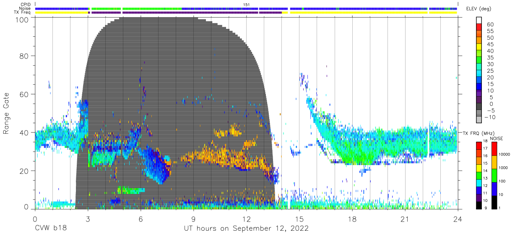Screen dimensions: 515x237
Task: Click the '35' label on ELEV colorbar
Action: [490, 58]
